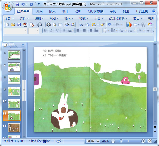Open Change Case Aa dropdown
The height and width of the screenshot is (146, 159).
pyautogui.click(x=71, y=30)
